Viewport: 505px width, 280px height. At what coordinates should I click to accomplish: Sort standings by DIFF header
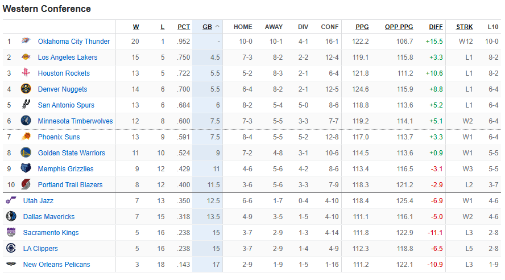[x=436, y=27]
